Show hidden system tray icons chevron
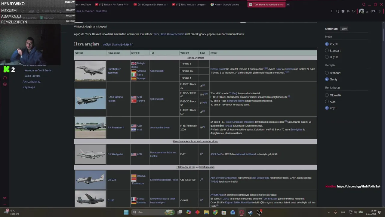This screenshot has width=385, height=217. [329, 212]
